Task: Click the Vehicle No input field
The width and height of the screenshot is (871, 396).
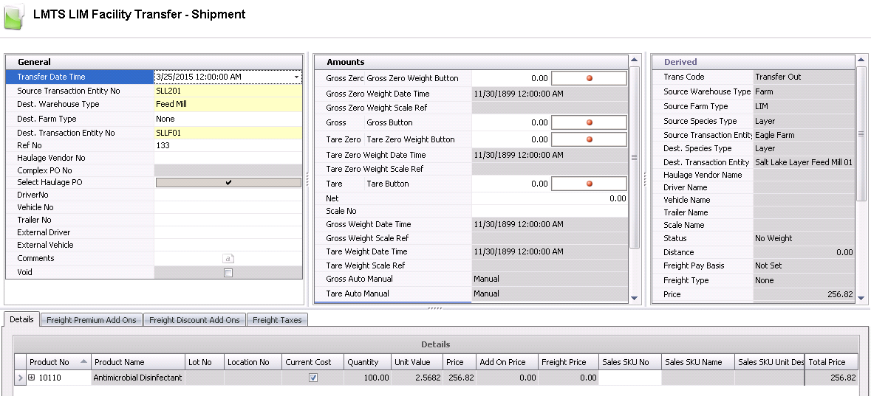Action: point(228,207)
